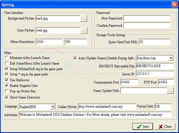
Task: Click the Confirm Password field
Action: (x=147, y=25)
